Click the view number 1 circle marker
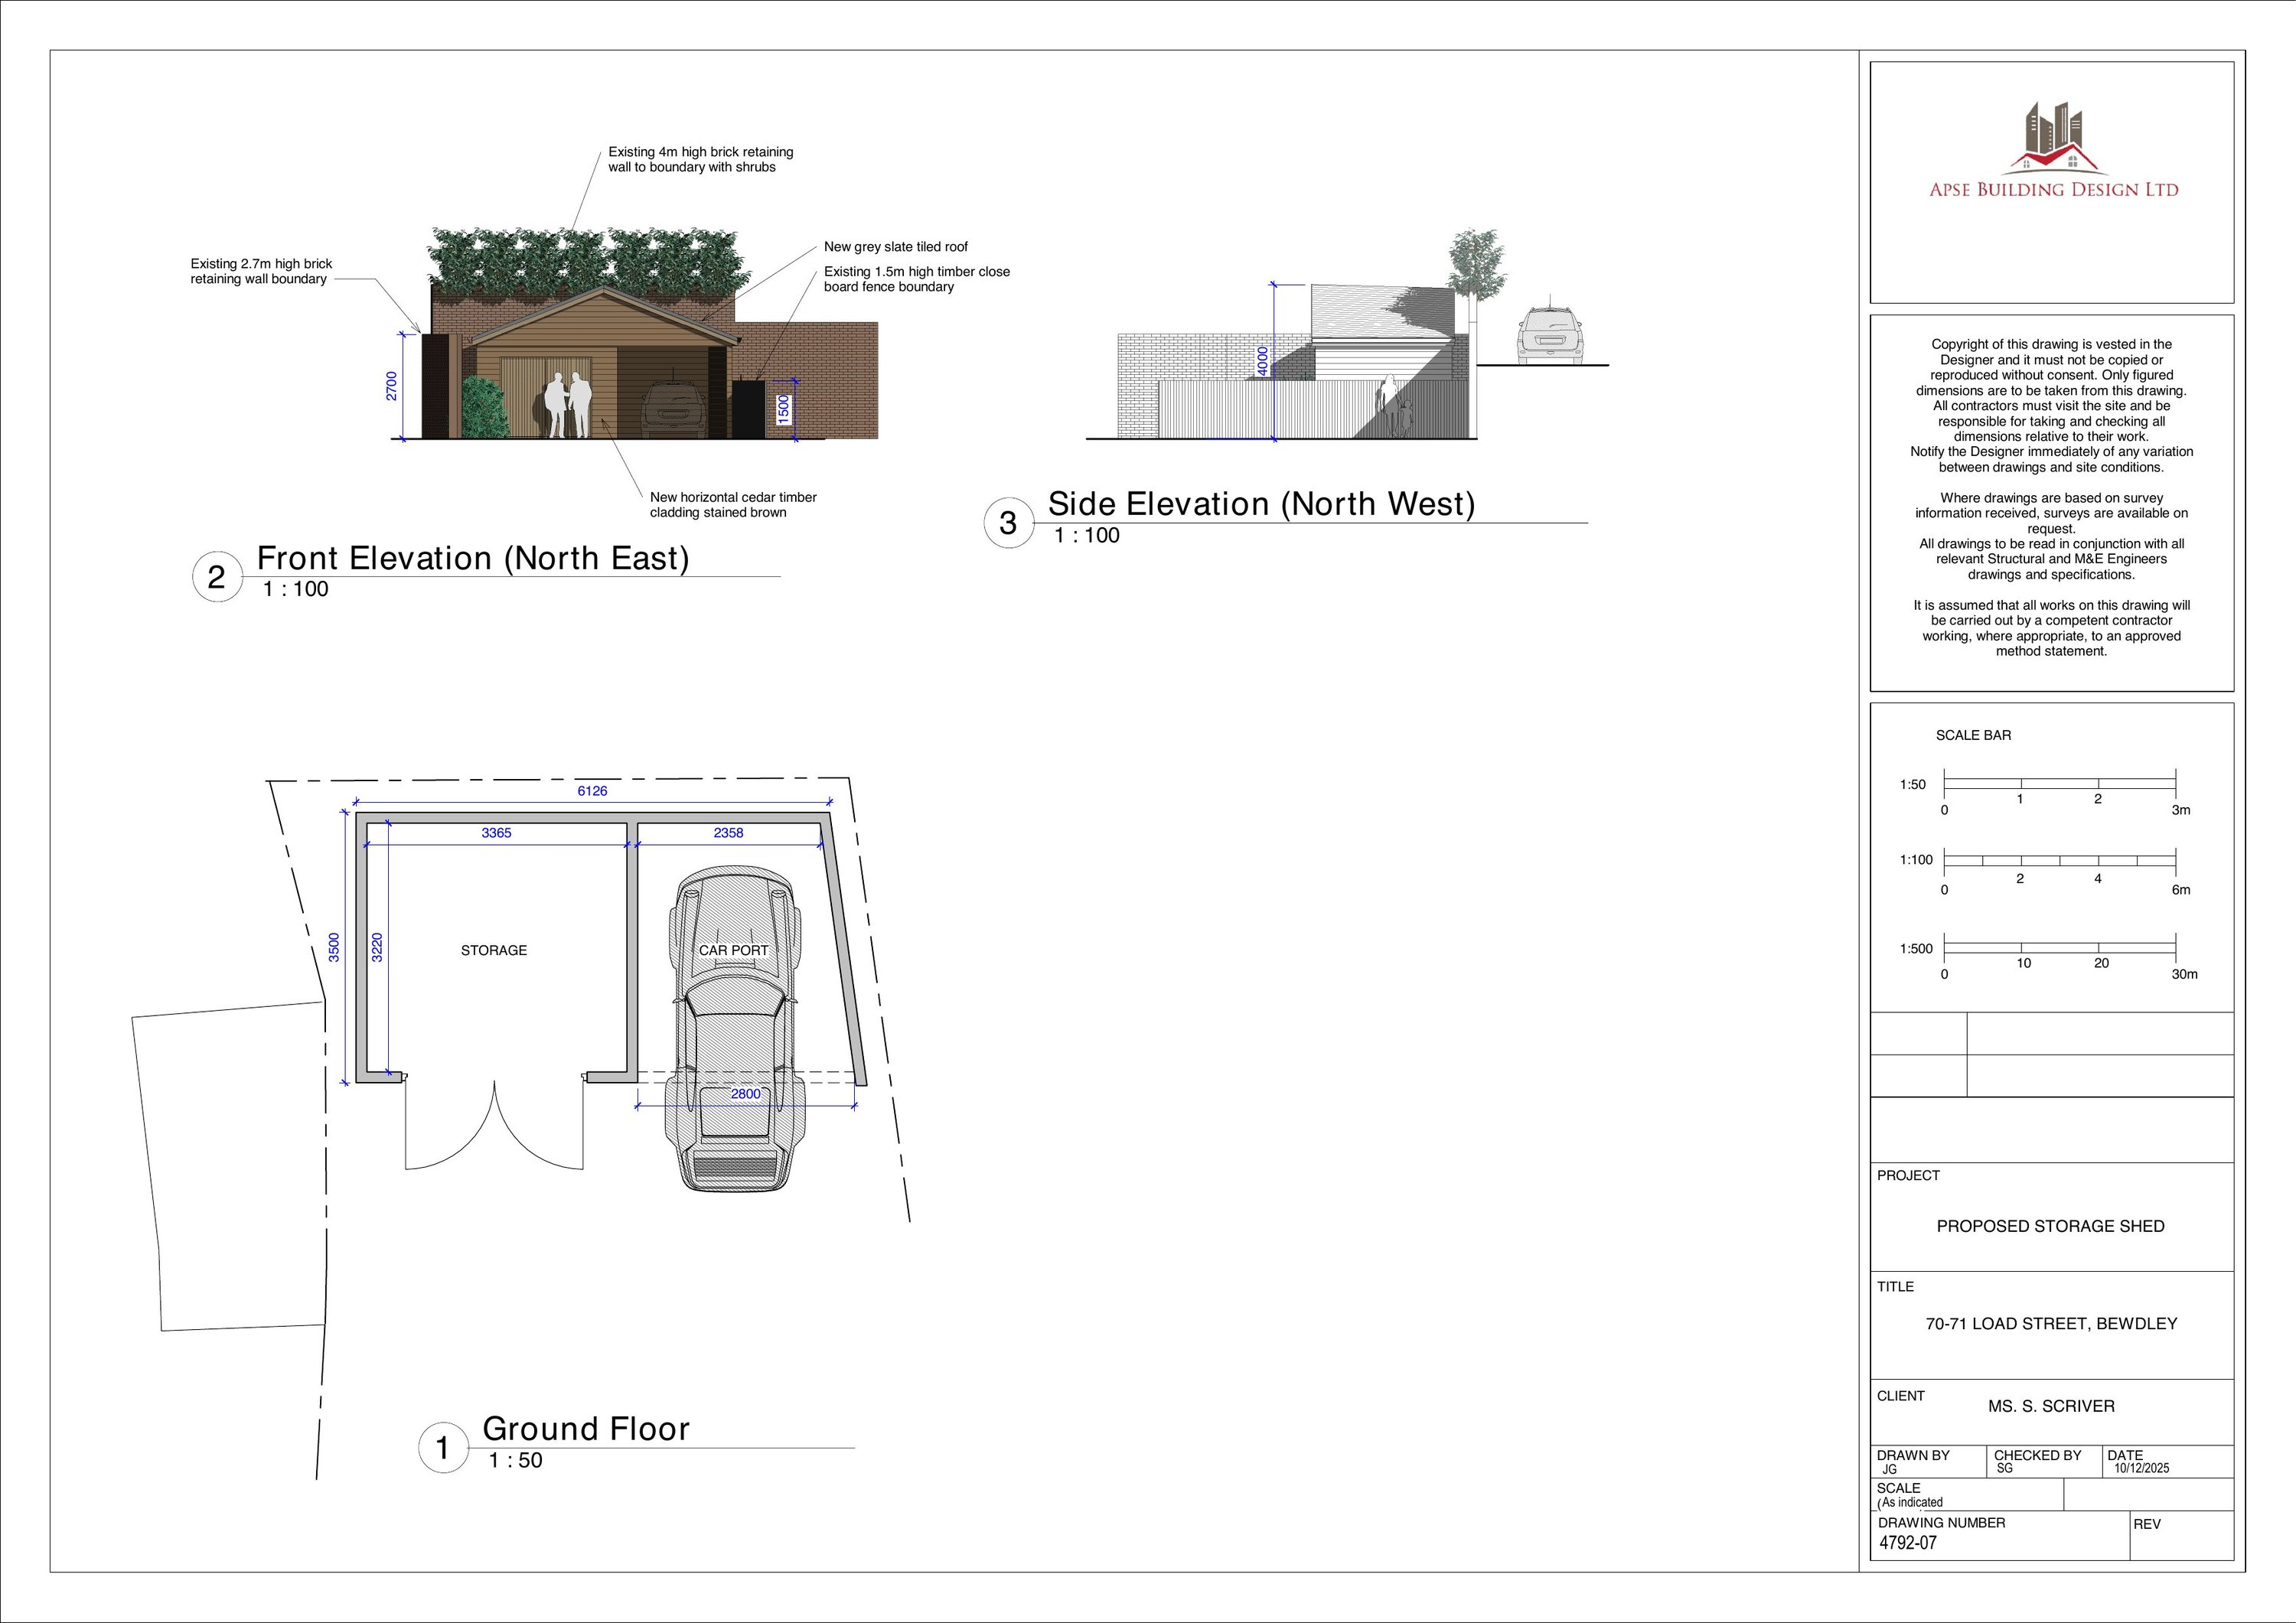2296x1623 pixels. 442,1447
